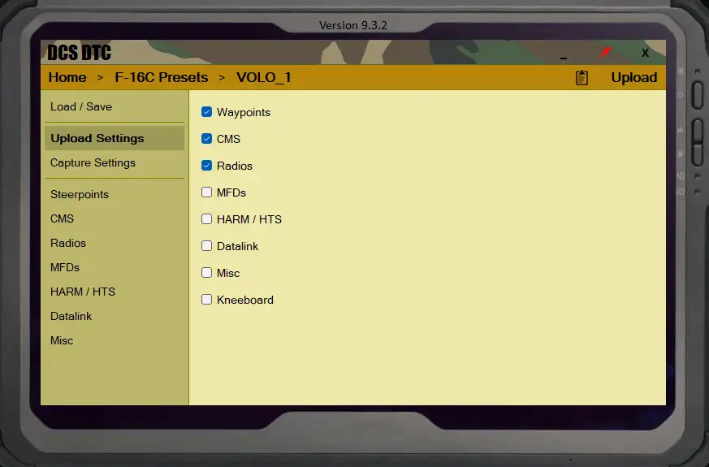This screenshot has width=709, height=467.
Task: Click the VOLO_1 breadcrumb
Action: 264,78
